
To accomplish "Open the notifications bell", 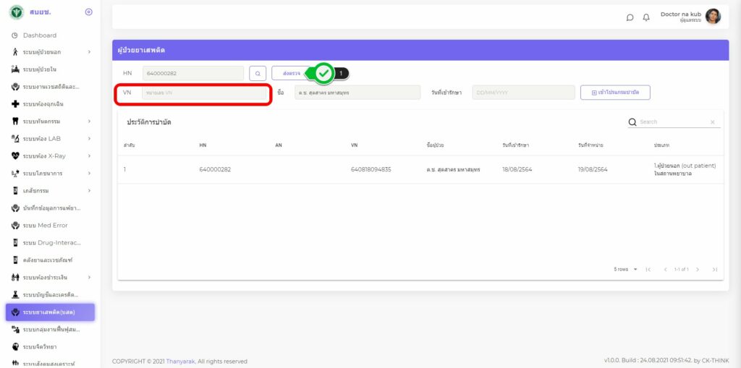I will [x=646, y=17].
